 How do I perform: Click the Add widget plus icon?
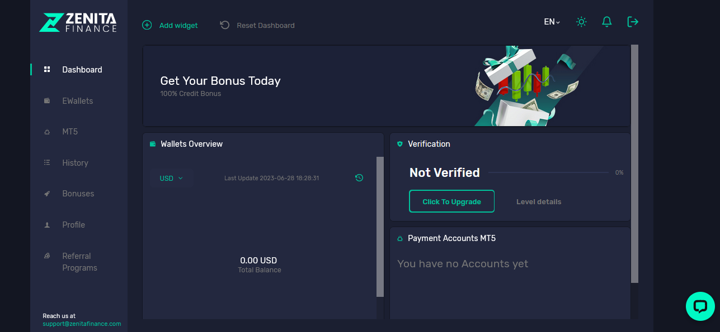[x=147, y=25]
